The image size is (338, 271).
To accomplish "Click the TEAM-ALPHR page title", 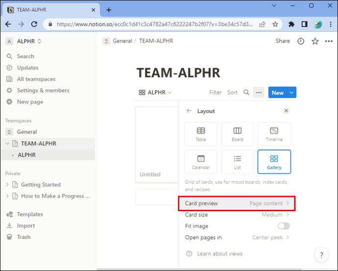I will point(178,73).
